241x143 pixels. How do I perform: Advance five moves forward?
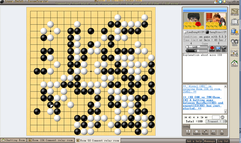pyautogui.click(x=202, y=117)
